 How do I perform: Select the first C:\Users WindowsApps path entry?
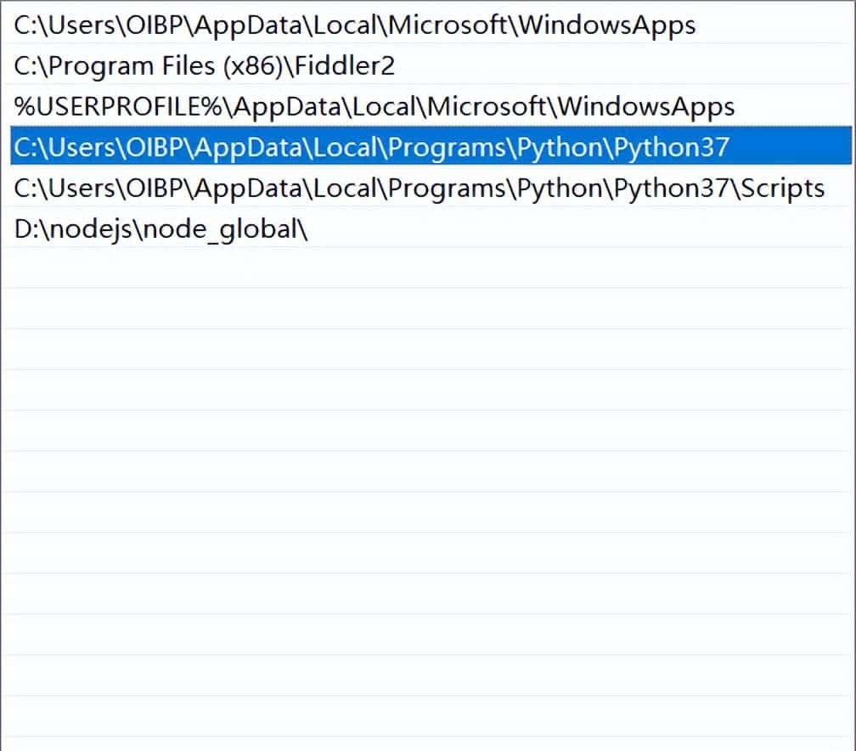354,25
